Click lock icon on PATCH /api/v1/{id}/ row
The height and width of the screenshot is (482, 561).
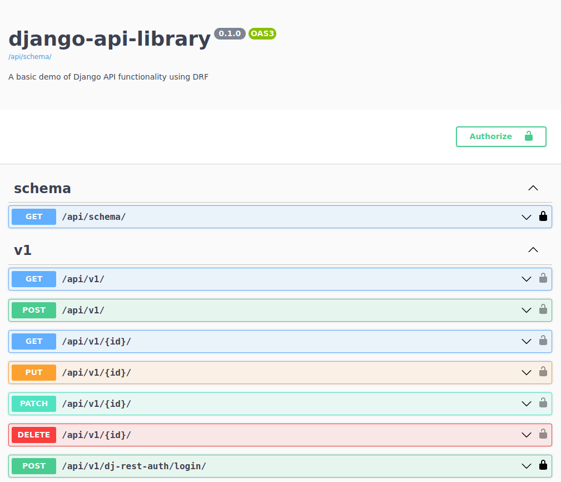pyautogui.click(x=543, y=403)
